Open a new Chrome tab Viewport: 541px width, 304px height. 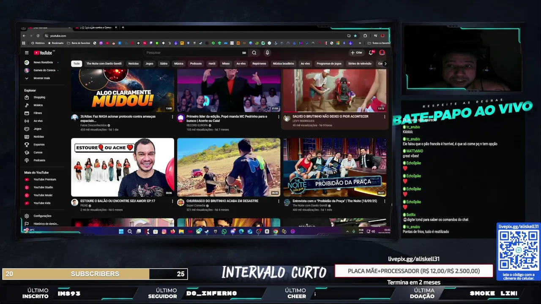click(123, 27)
